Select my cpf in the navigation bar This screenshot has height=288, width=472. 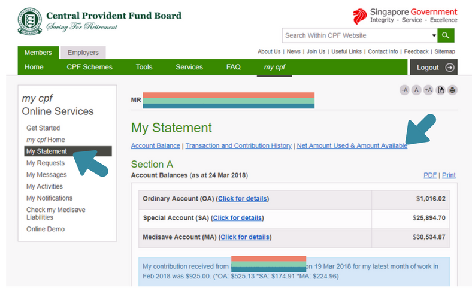pos(274,67)
